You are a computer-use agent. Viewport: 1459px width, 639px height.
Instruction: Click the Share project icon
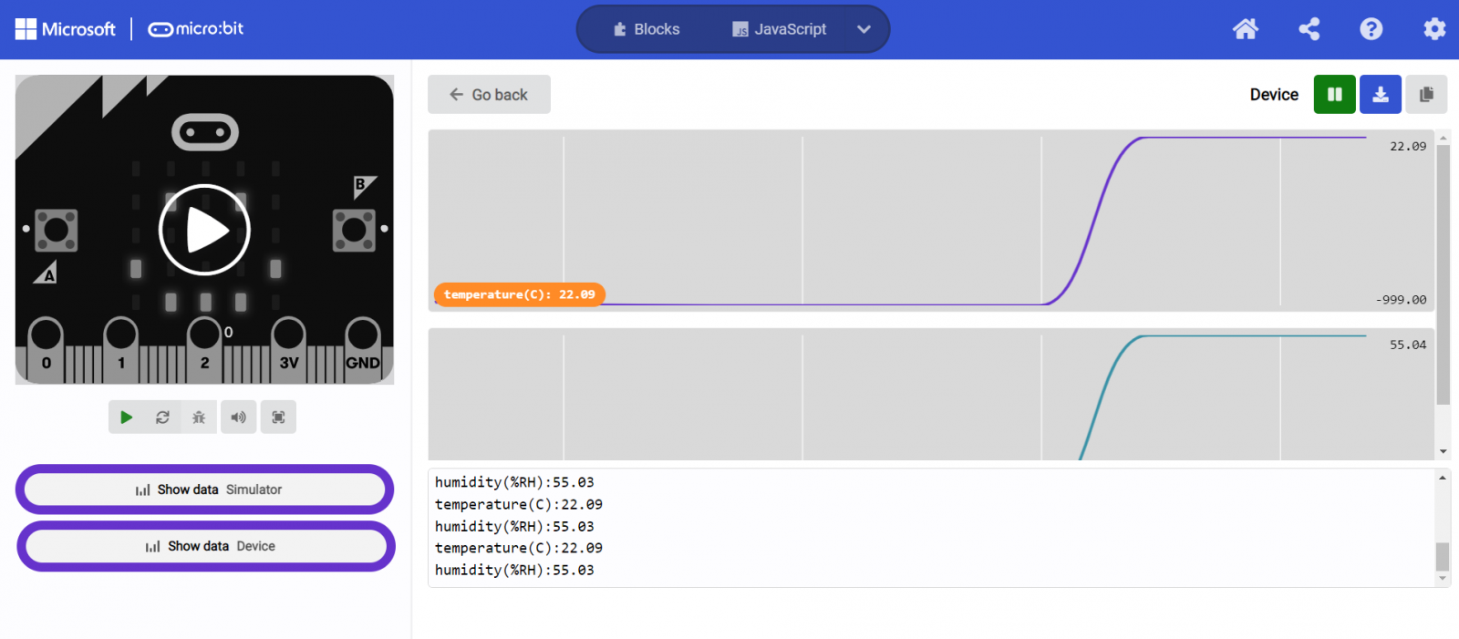coord(1309,29)
